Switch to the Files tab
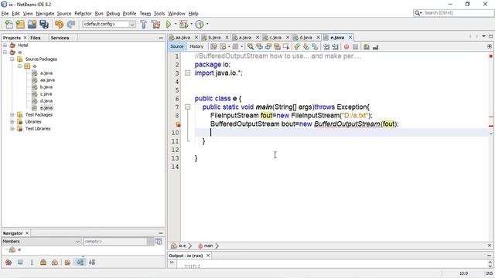This screenshot has height=278, width=495. pos(36,38)
